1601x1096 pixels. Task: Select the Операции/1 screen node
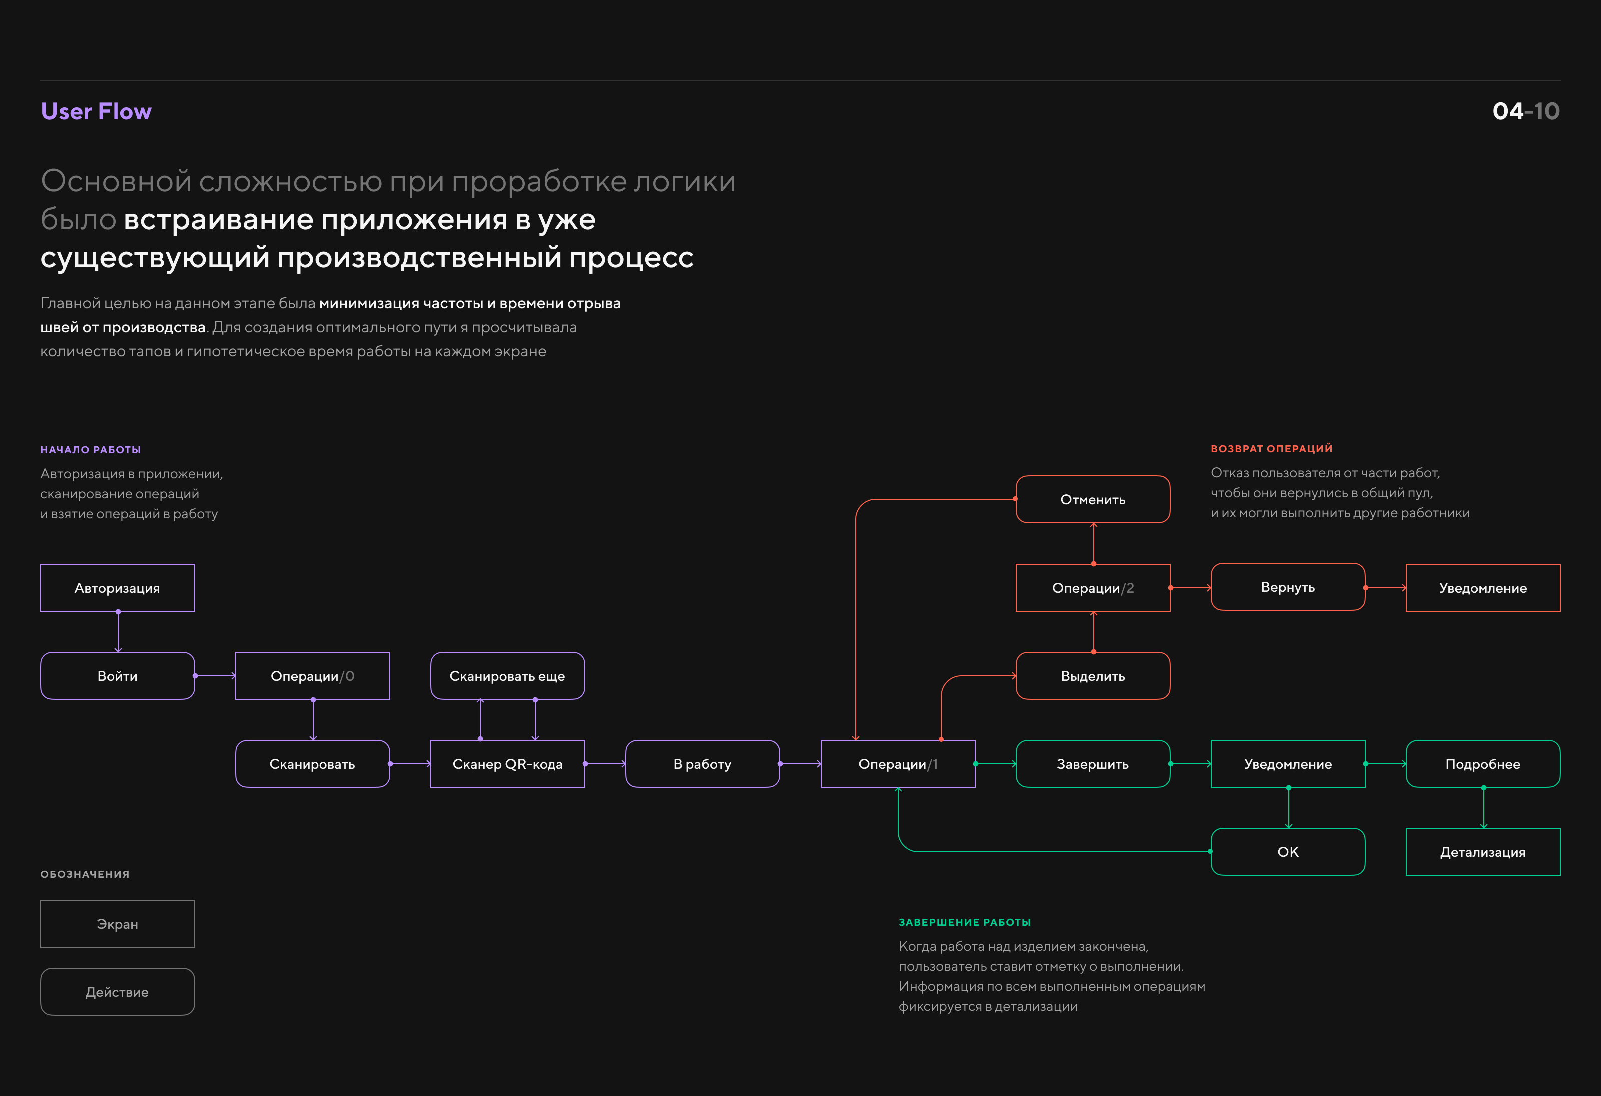point(898,764)
